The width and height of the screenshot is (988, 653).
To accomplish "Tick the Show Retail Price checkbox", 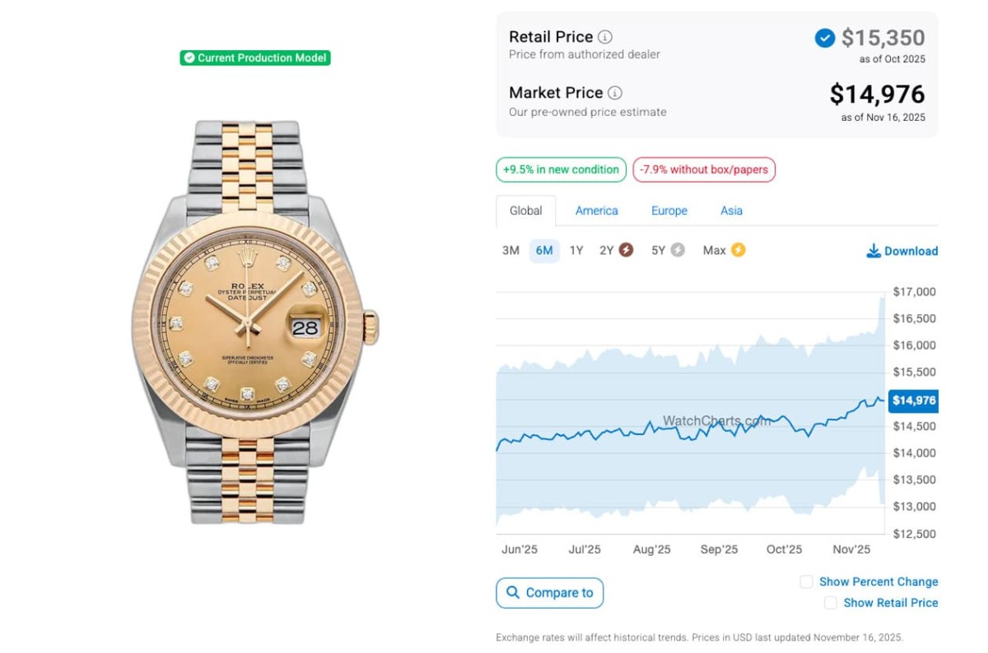I will click(831, 603).
